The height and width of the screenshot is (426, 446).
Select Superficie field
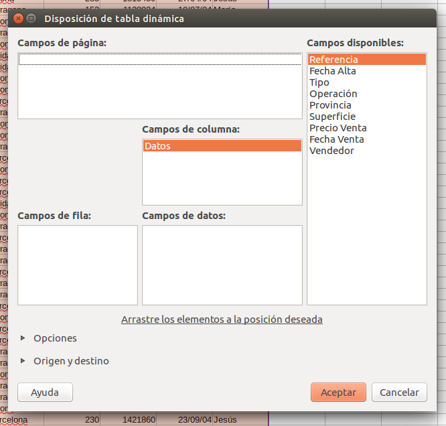click(366, 117)
